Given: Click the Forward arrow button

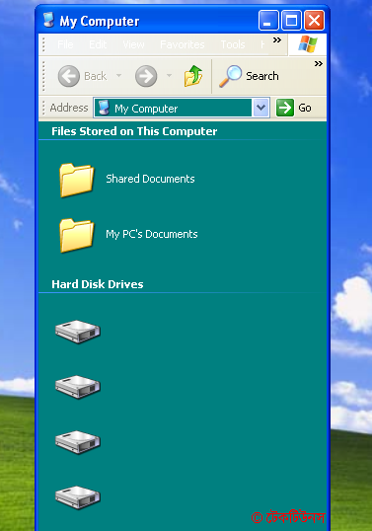Looking at the screenshot, I should tap(146, 76).
